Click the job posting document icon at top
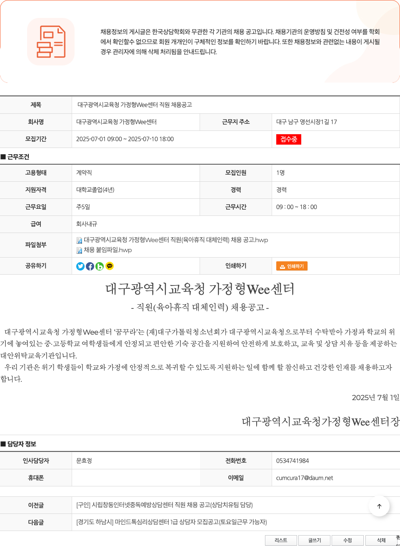The image size is (400, 546). click(x=51, y=42)
